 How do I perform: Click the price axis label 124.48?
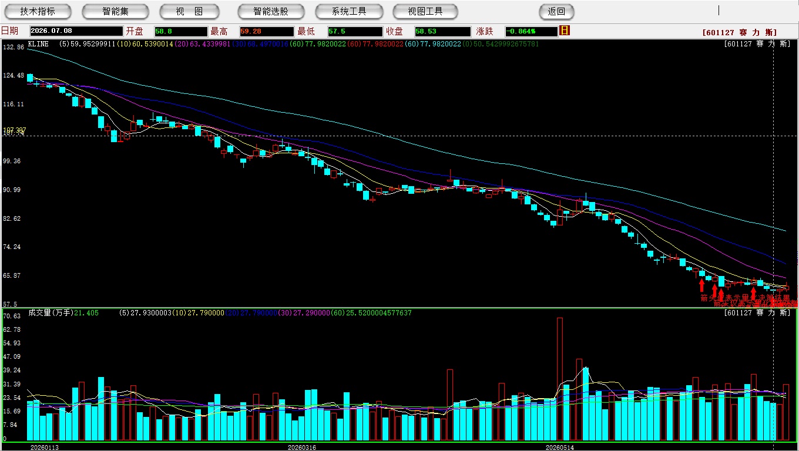coord(13,76)
